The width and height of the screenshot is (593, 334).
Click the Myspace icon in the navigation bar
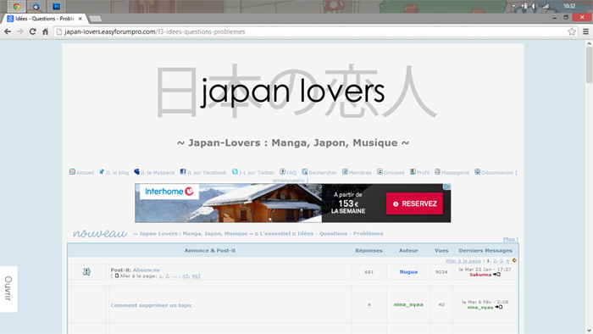click(x=136, y=172)
